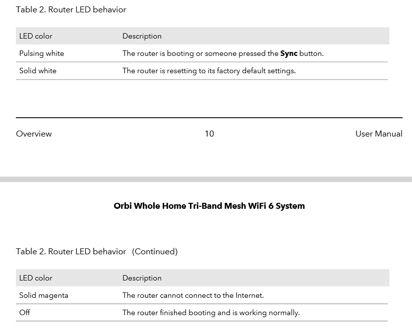412x328 pixels.
Task: Click 'The router finished booting and is working normally.'
Action: [211, 313]
